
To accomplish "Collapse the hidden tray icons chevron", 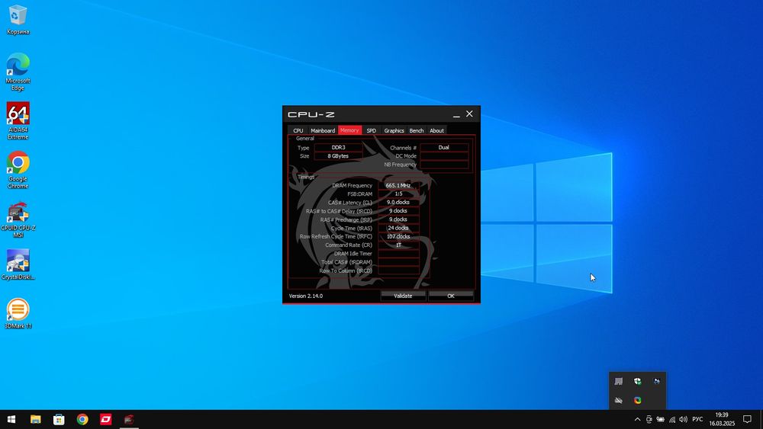I will (x=637, y=419).
